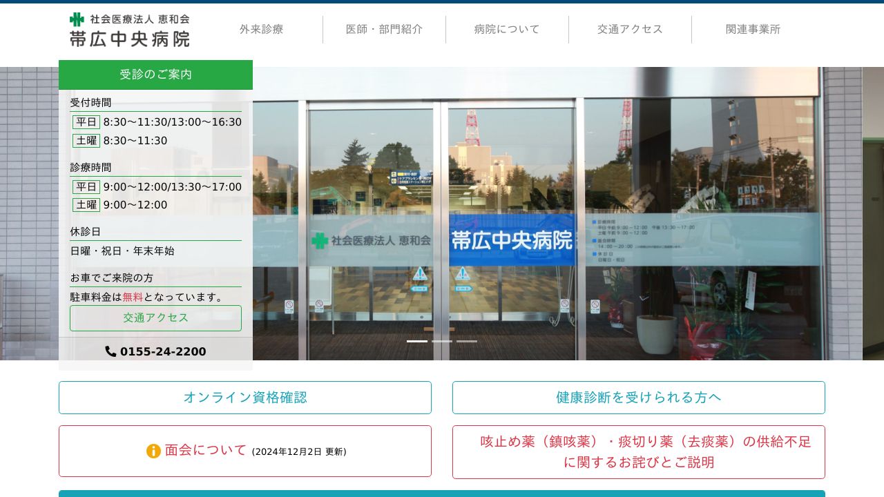Click the オンライン資格確認 button
The width and height of the screenshot is (884, 497).
[245, 398]
